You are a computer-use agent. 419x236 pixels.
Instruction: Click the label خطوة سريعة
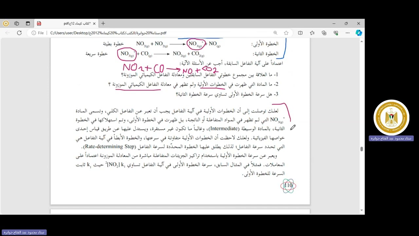pyautogui.click(x=97, y=54)
